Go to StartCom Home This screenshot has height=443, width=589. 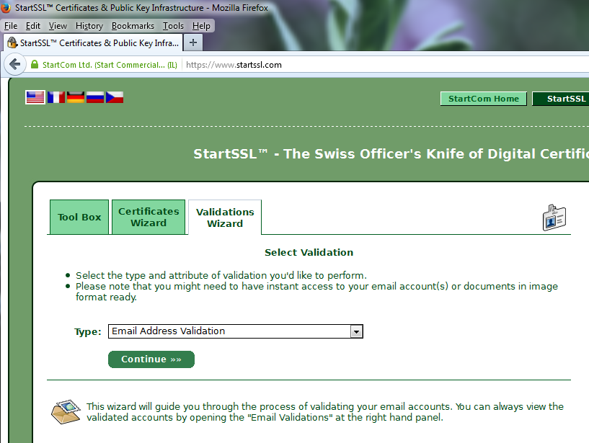[x=484, y=99]
